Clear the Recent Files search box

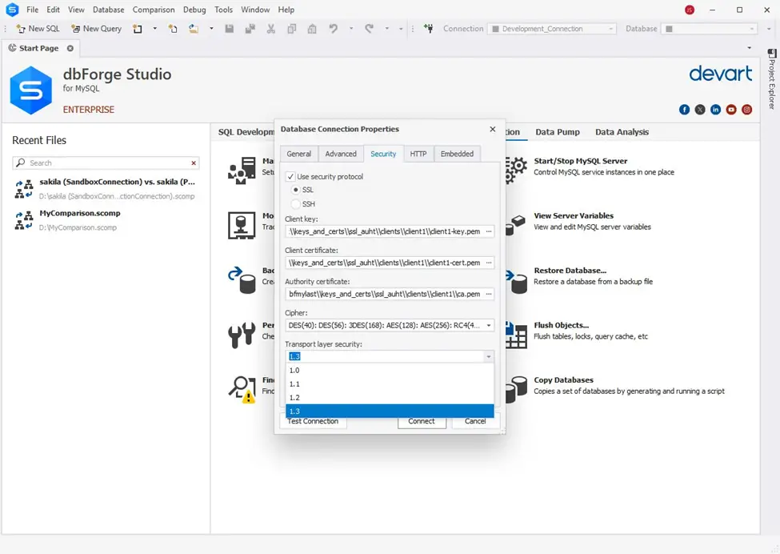coord(194,163)
